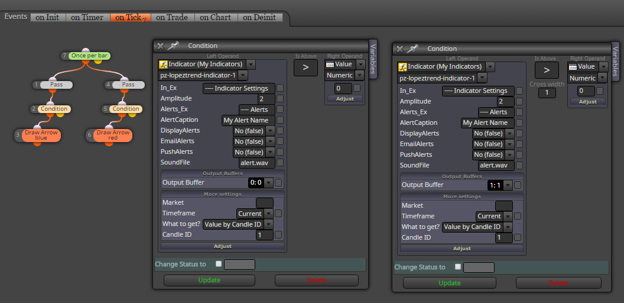Click the Market field in left panel

click(x=265, y=203)
